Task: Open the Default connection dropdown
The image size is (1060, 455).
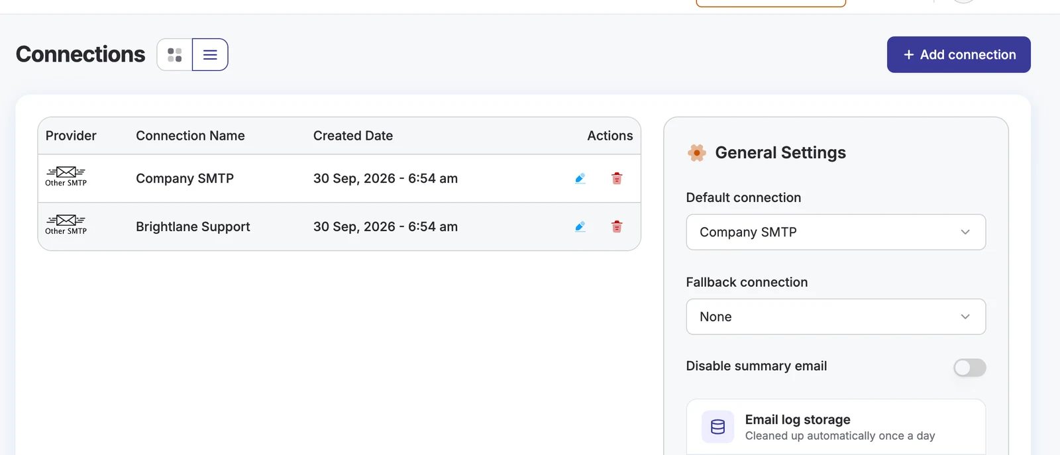Action: tap(836, 232)
